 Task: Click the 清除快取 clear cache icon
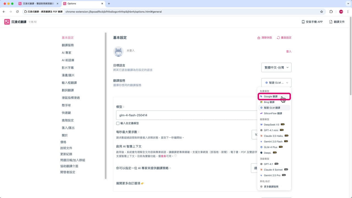coord(258,38)
